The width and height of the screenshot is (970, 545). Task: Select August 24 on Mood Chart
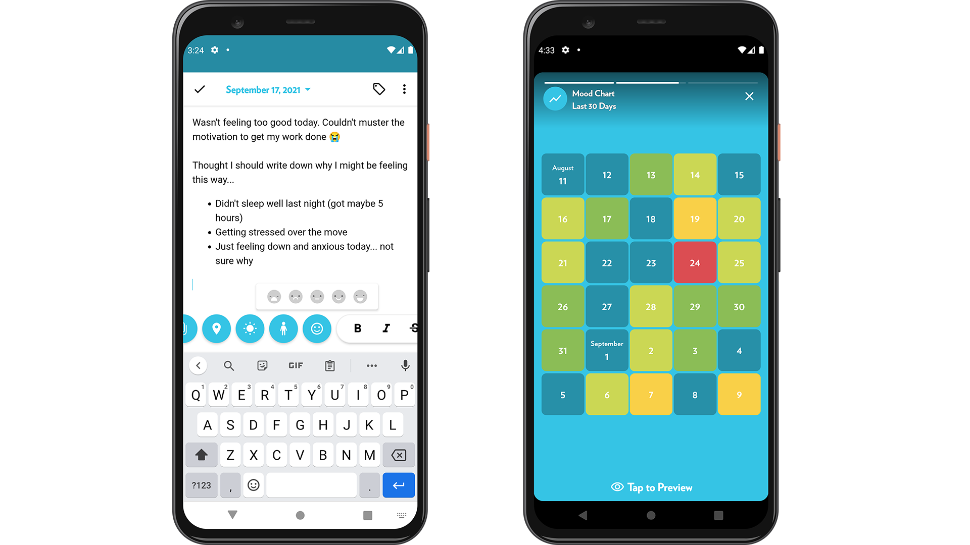[696, 262]
